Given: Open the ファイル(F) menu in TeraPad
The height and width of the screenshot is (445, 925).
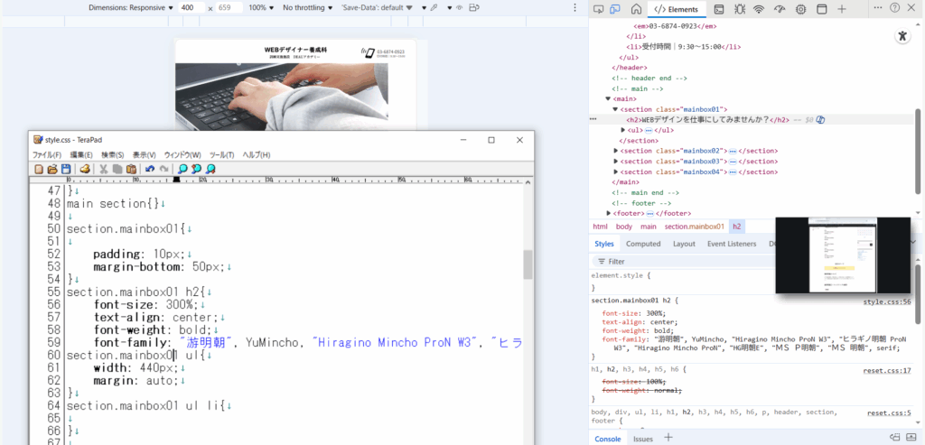Looking at the screenshot, I should tap(47, 155).
